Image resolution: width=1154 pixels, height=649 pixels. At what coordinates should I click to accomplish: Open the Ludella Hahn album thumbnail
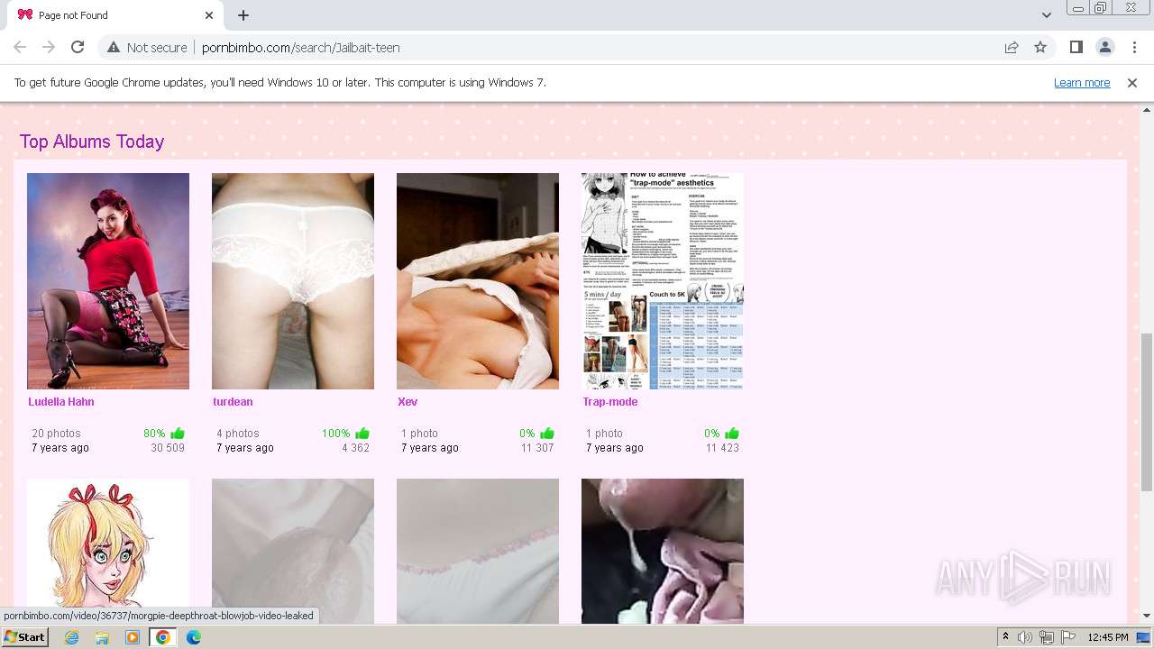coord(108,281)
